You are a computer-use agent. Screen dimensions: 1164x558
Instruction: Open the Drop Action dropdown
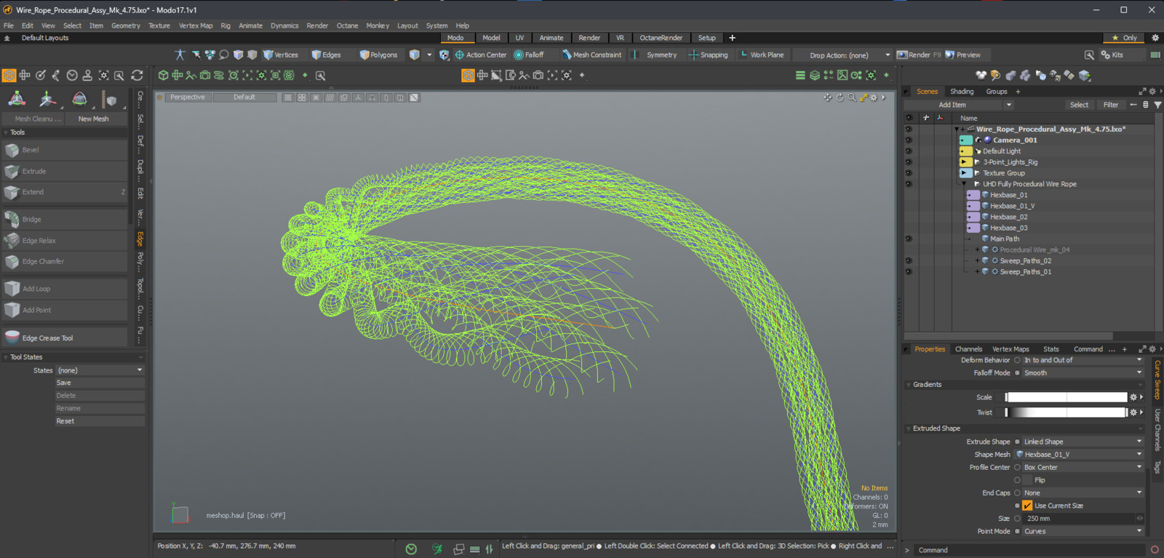(842, 55)
